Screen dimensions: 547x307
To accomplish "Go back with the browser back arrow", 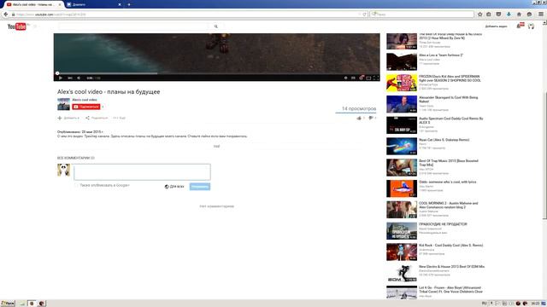I will pos(6,14).
